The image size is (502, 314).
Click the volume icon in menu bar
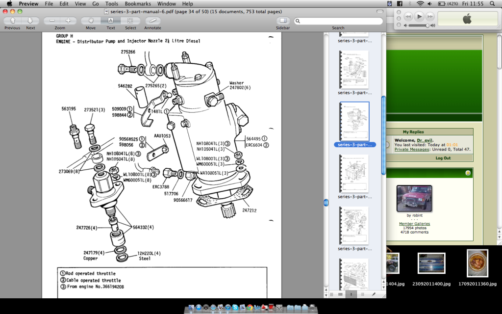click(429, 3)
